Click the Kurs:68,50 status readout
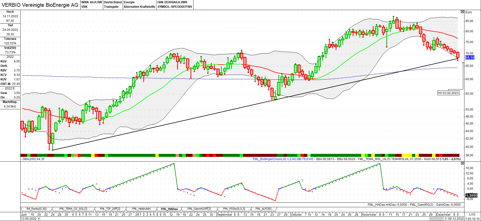 [x=432, y=159]
